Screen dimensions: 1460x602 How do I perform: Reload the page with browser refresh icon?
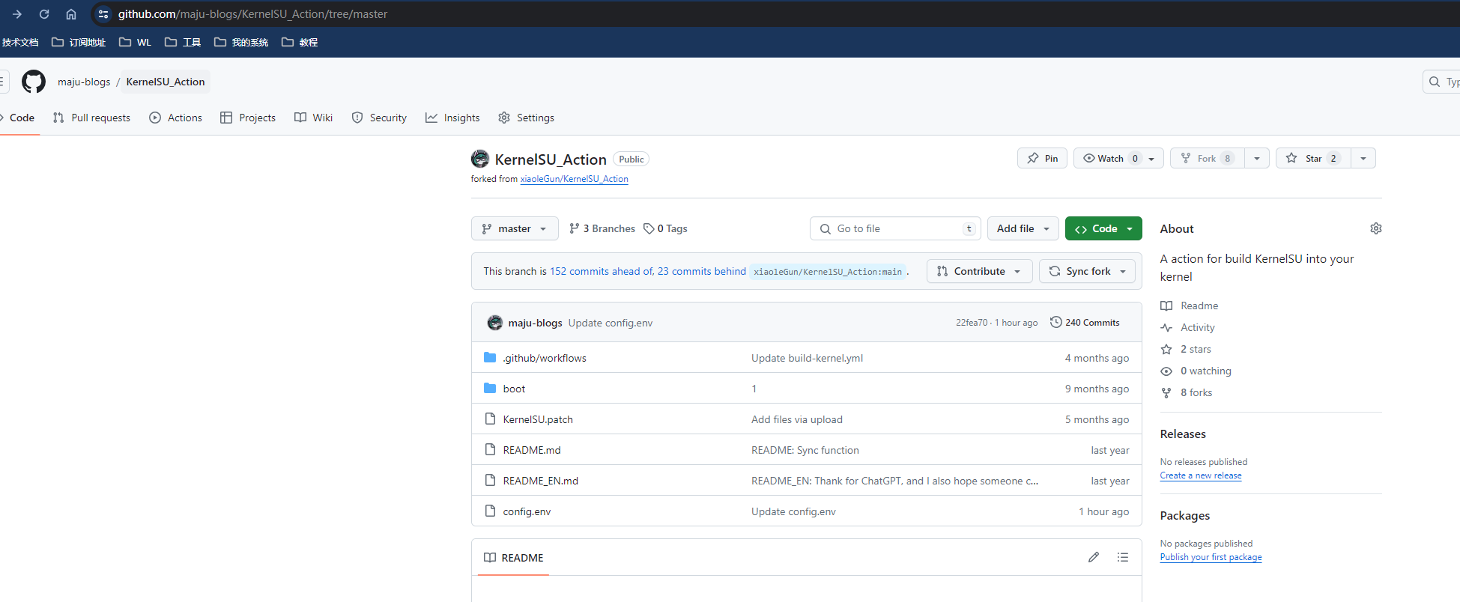click(44, 14)
